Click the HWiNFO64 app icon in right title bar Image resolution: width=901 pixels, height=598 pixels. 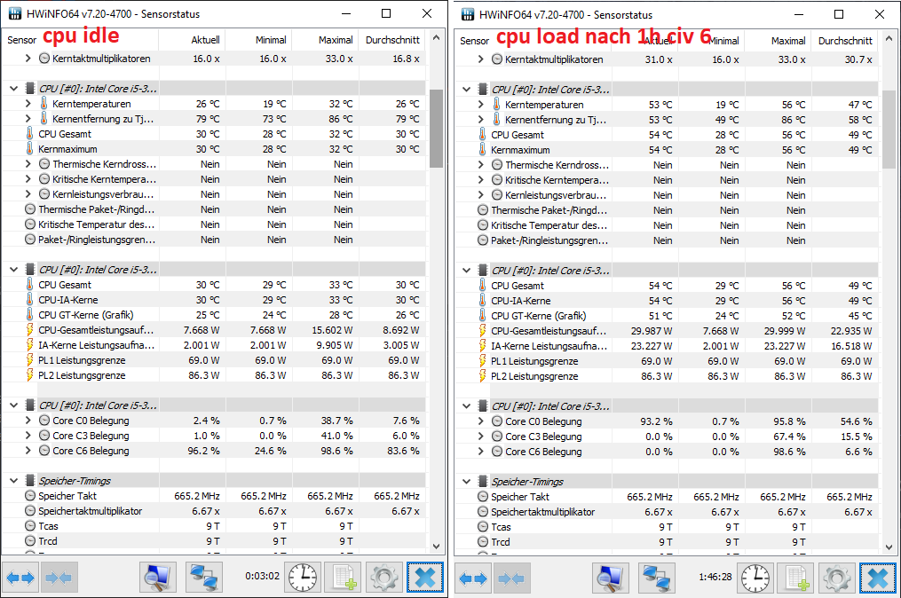[x=468, y=14]
